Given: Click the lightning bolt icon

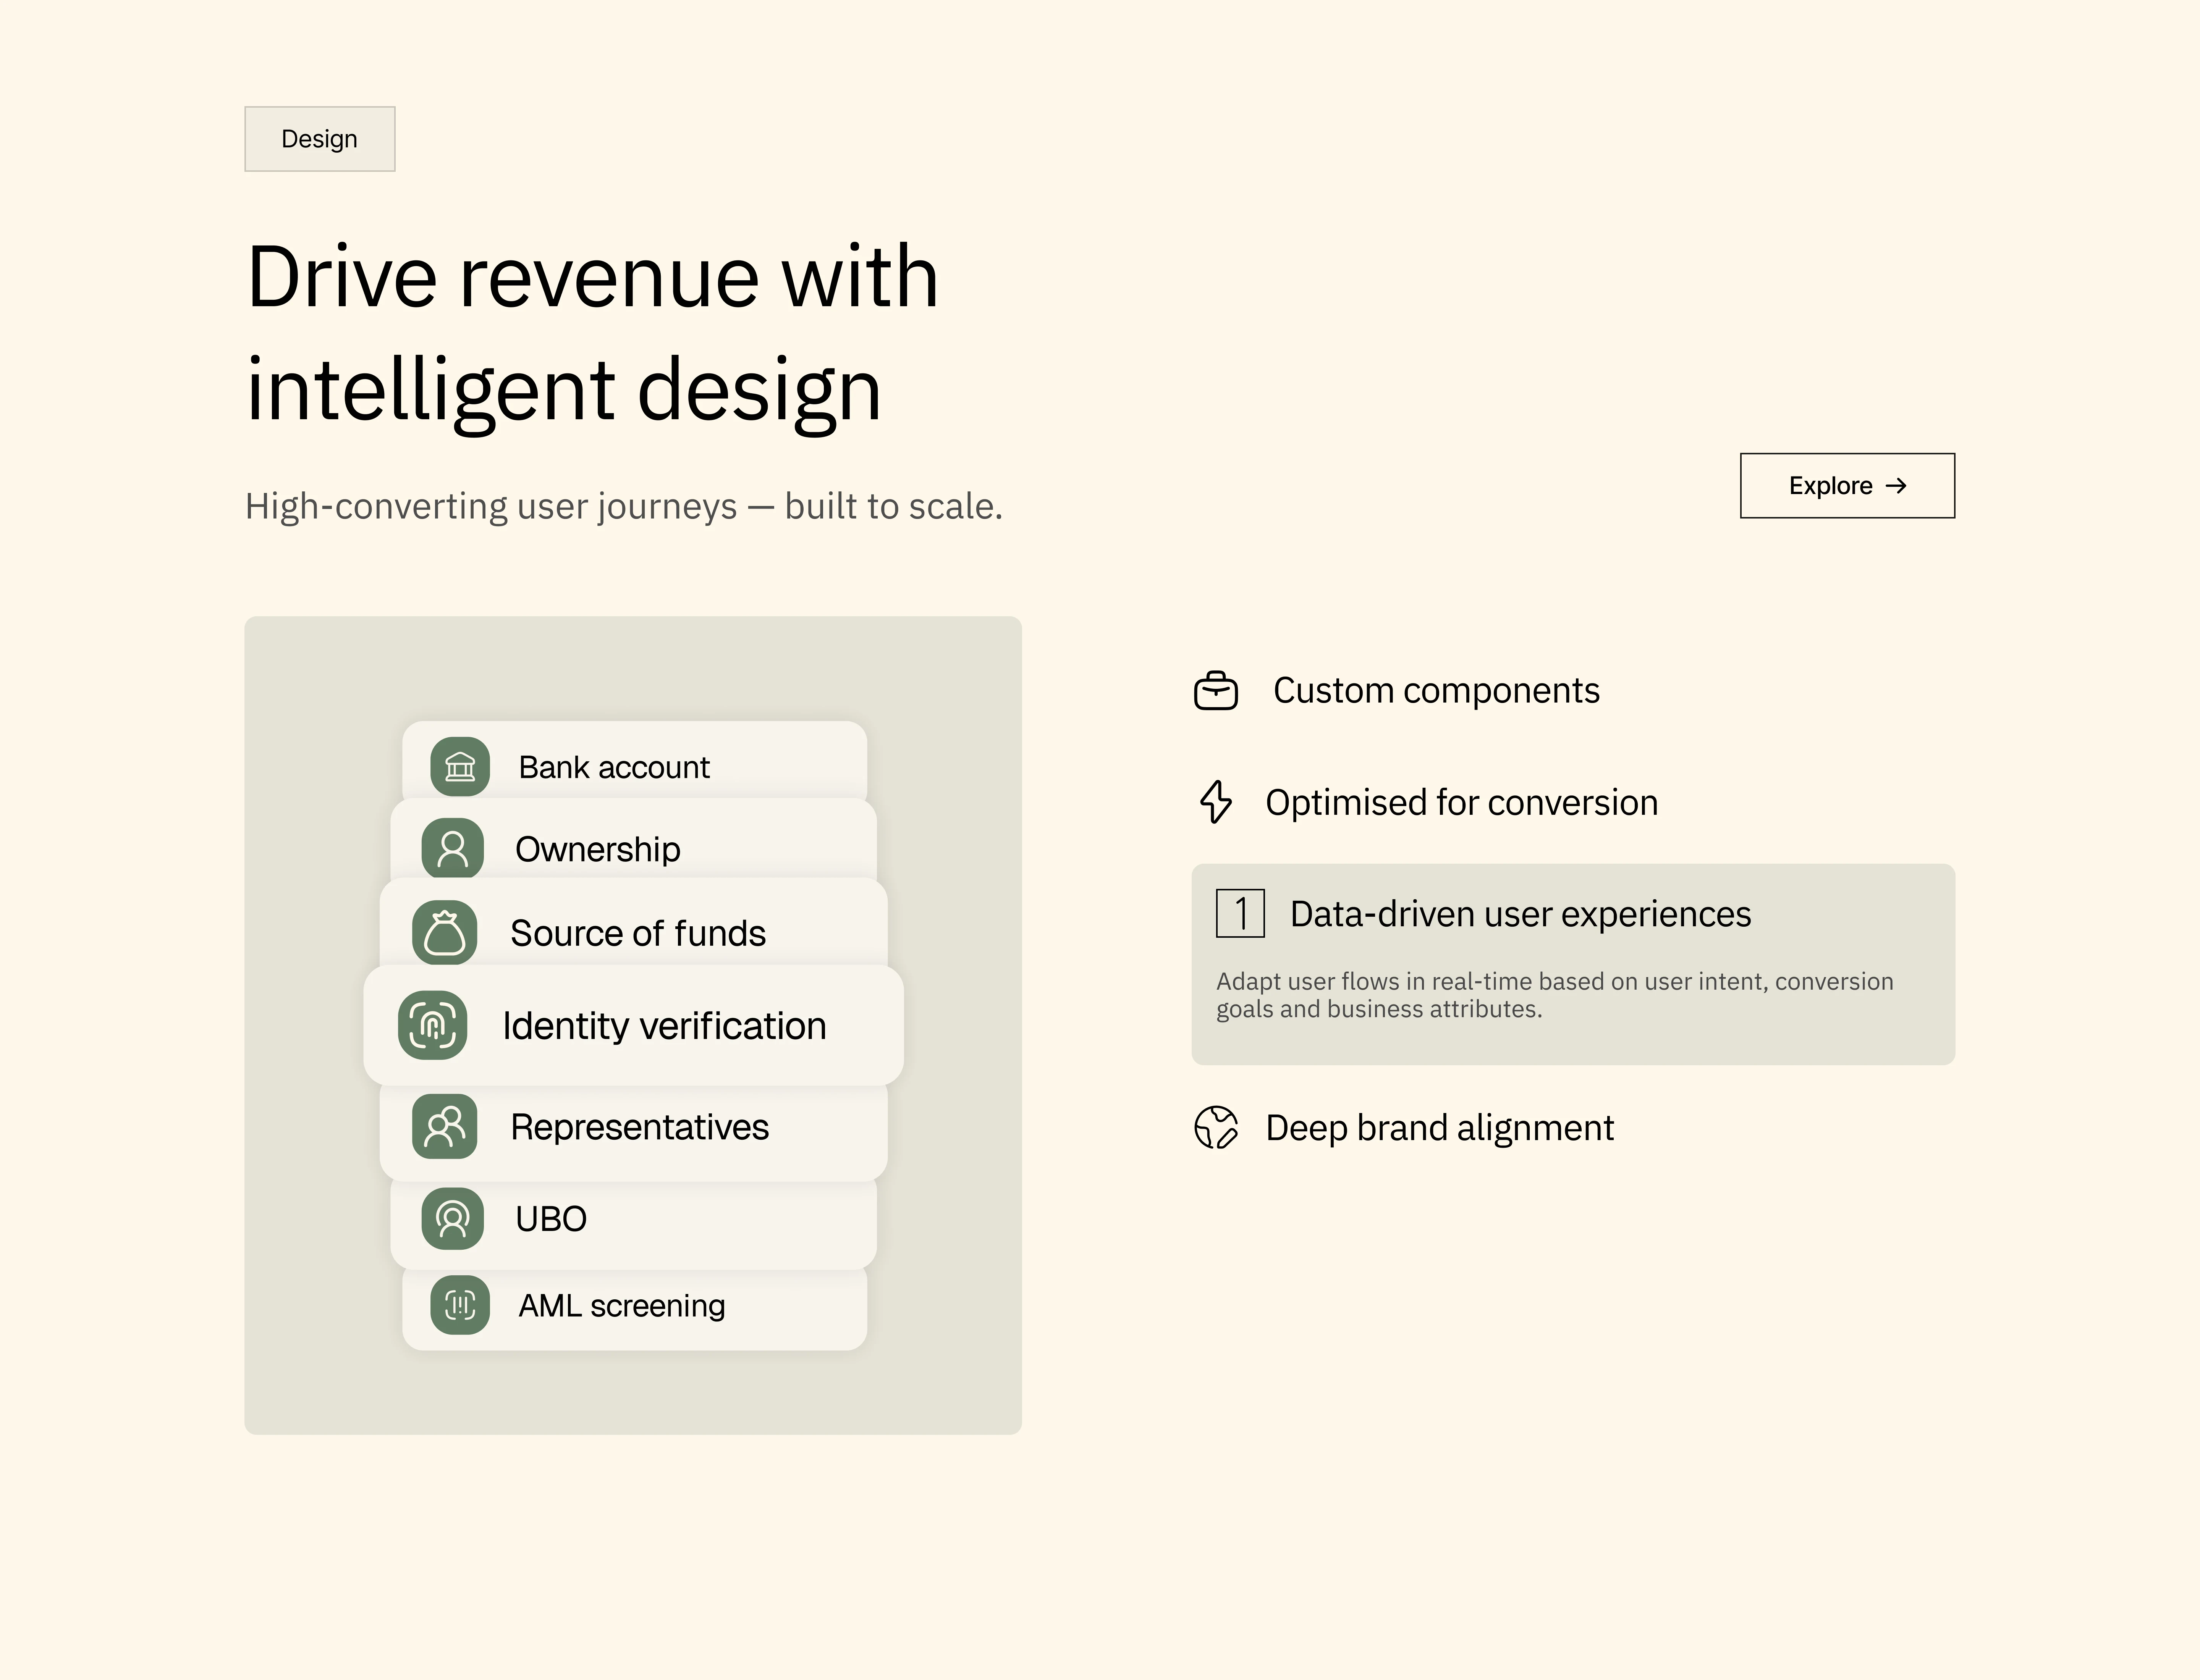Looking at the screenshot, I should 1216,802.
